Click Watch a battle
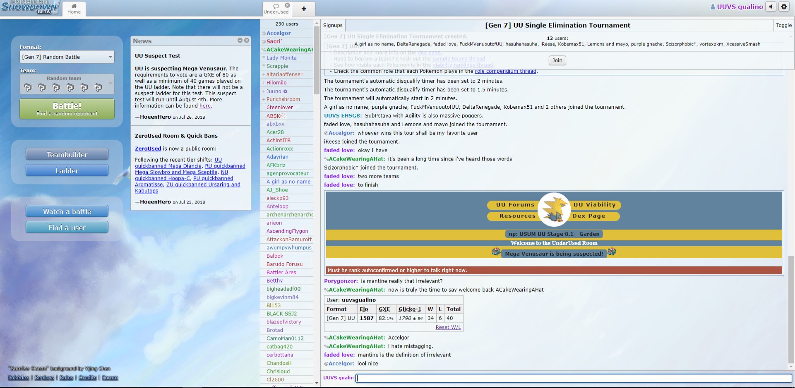This screenshot has width=795, height=388. (x=67, y=211)
